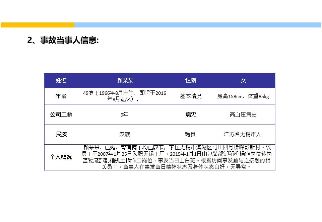Image resolution: width=322 pixels, height=222 pixels.
Task: Click the 民族 row label
Action: click(61, 134)
